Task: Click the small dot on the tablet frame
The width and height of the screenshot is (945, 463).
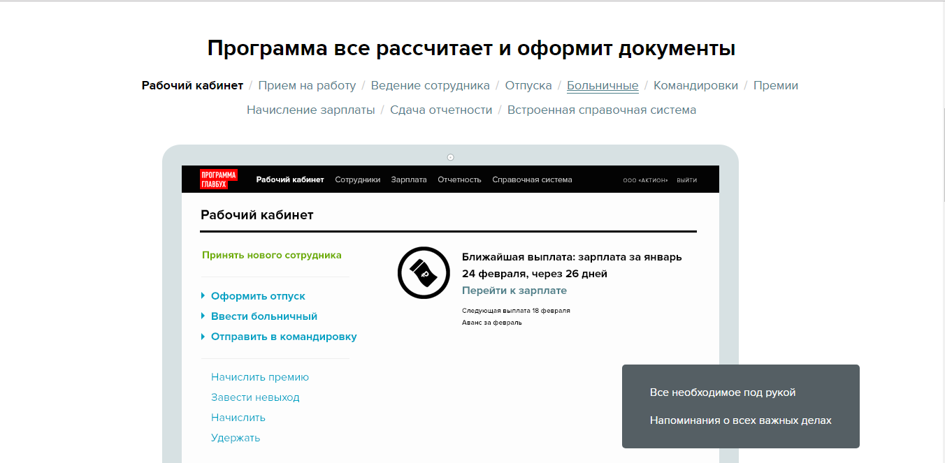Action: pyautogui.click(x=451, y=156)
